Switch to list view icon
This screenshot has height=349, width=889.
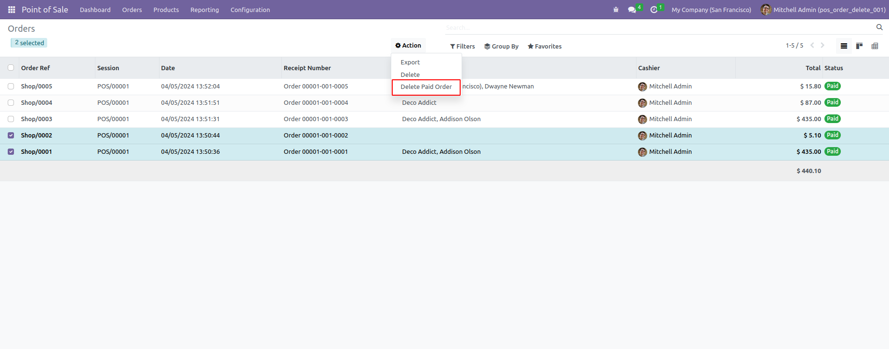point(844,46)
